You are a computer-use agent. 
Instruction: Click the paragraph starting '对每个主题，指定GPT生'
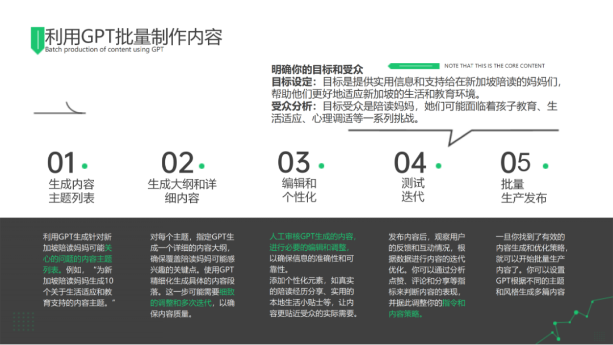pos(192,275)
